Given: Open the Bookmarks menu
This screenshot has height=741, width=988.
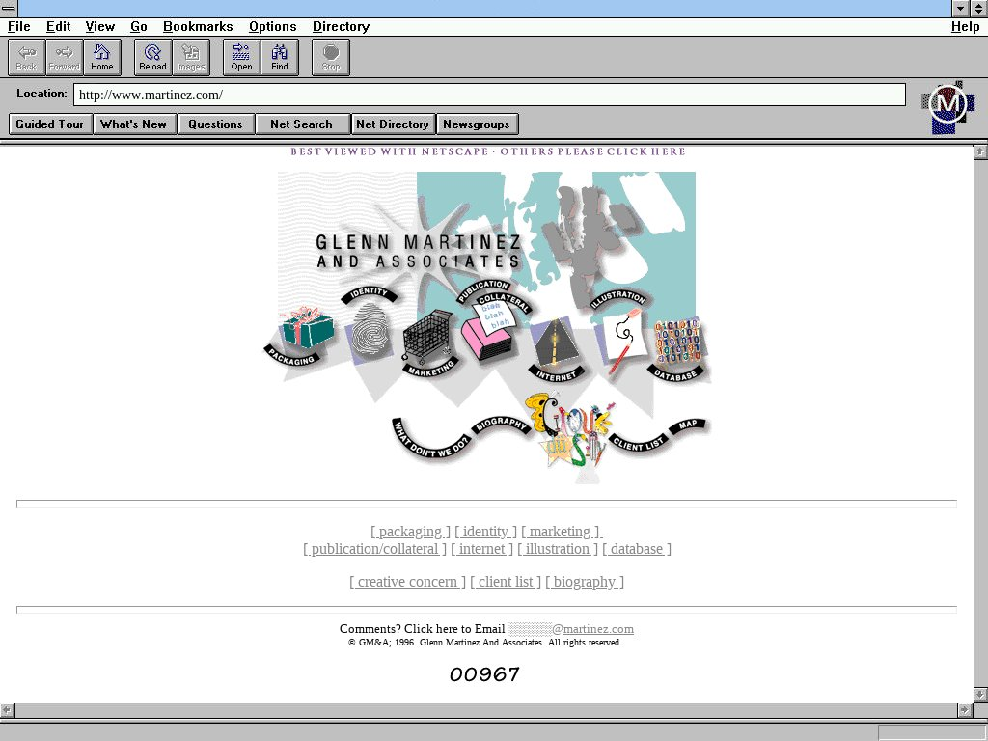Looking at the screenshot, I should pos(197,26).
